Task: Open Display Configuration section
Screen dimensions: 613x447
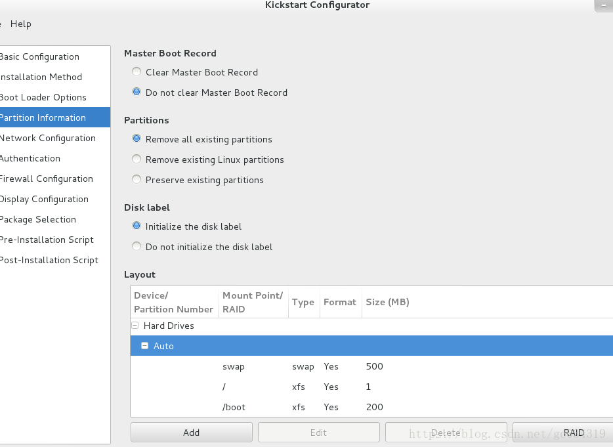Action: pyautogui.click(x=54, y=199)
